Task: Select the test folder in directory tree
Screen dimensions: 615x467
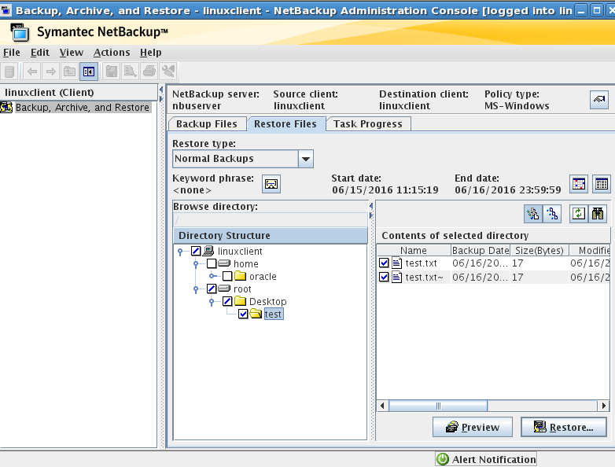Action: pos(273,314)
